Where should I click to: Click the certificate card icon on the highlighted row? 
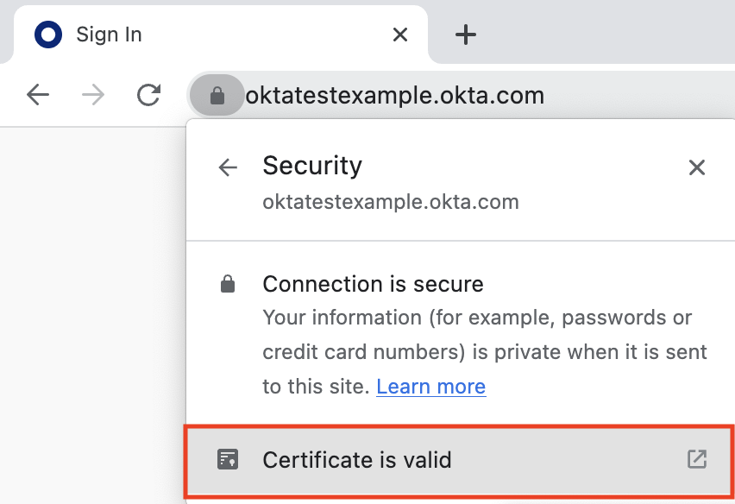pyautogui.click(x=229, y=459)
